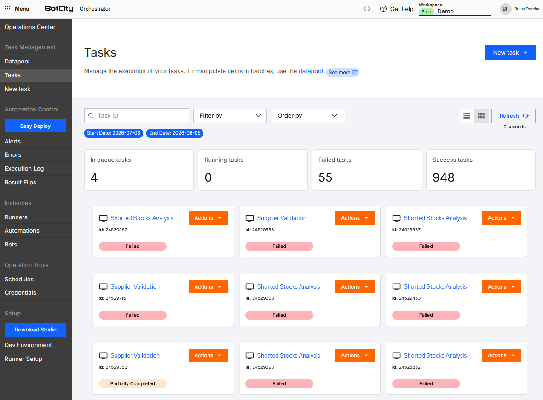This screenshot has height=400, width=543.
Task: Switch to list view layout
Action: [467, 115]
